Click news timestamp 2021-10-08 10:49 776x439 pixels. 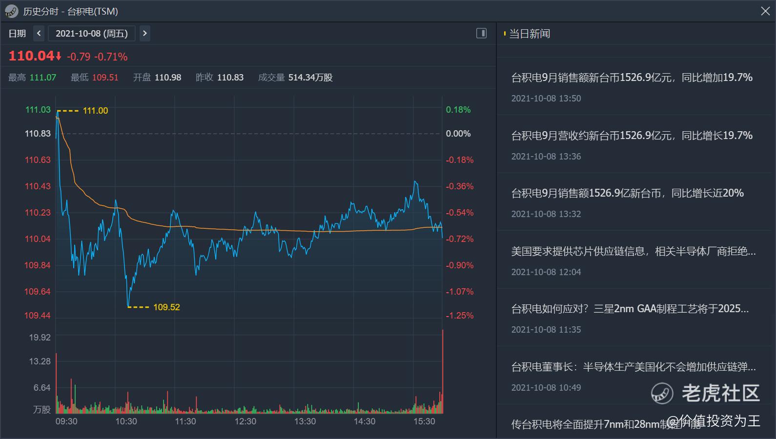tap(546, 388)
